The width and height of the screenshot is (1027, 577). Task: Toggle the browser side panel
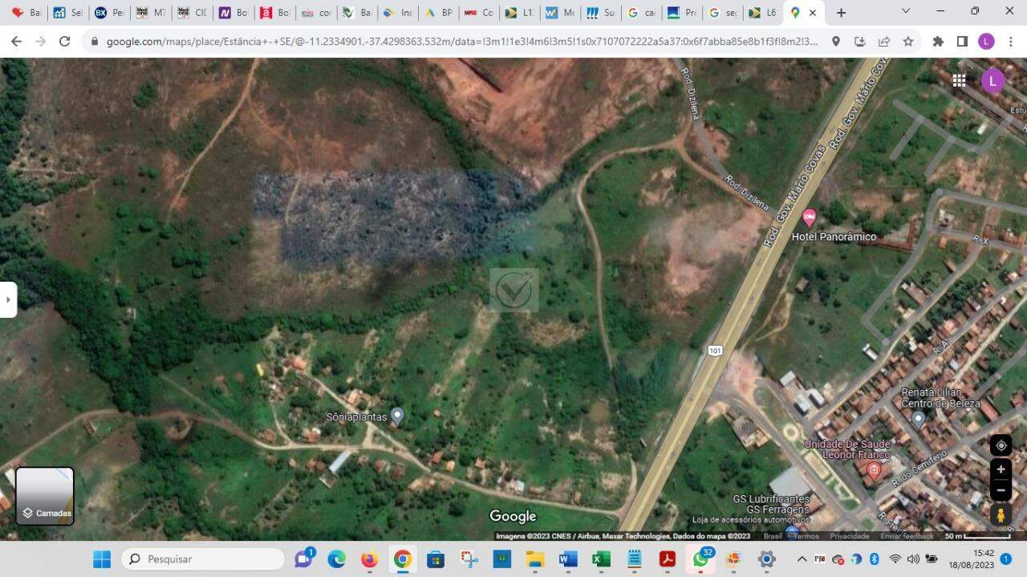[962, 42]
